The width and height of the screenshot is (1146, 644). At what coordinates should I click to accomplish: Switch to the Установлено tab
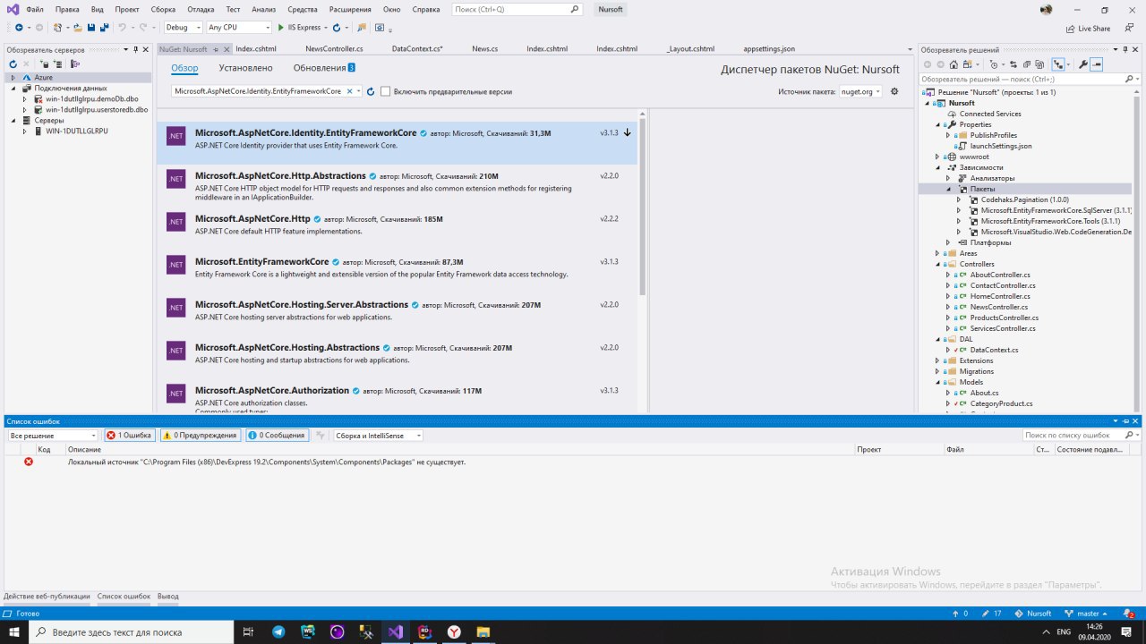click(245, 68)
